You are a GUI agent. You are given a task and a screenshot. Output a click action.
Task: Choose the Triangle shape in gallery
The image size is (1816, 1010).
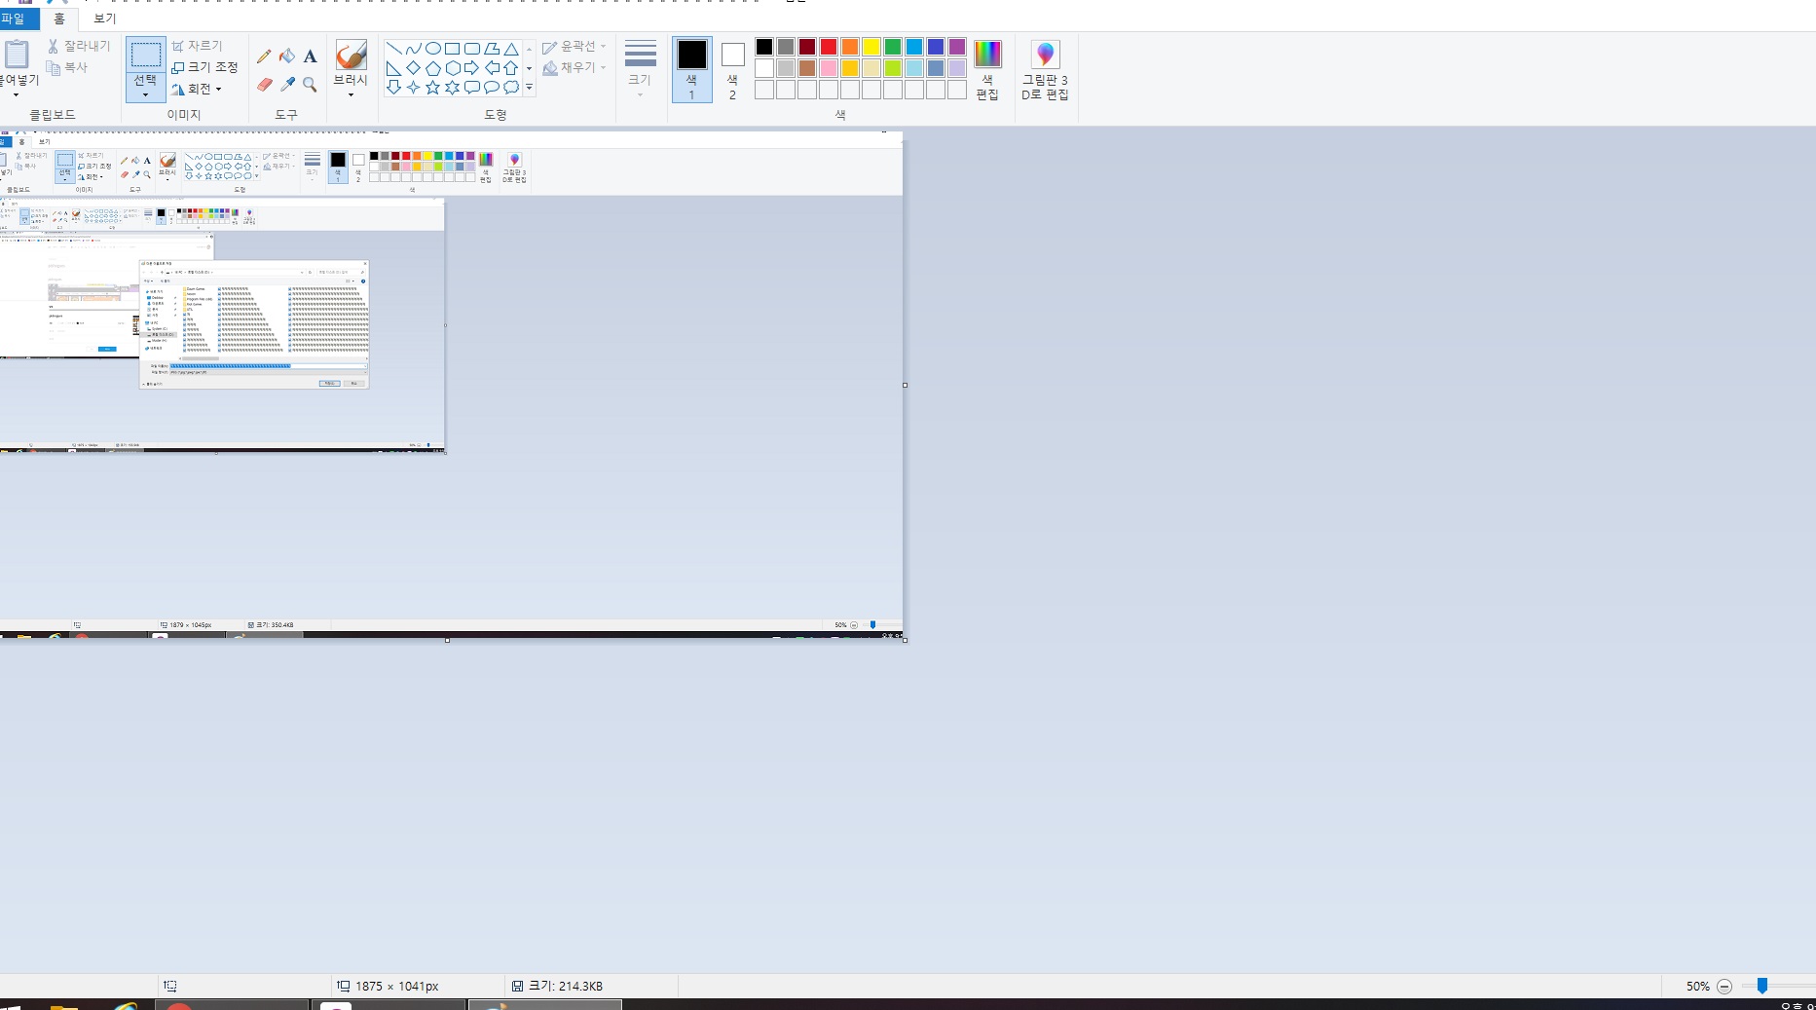tap(510, 48)
